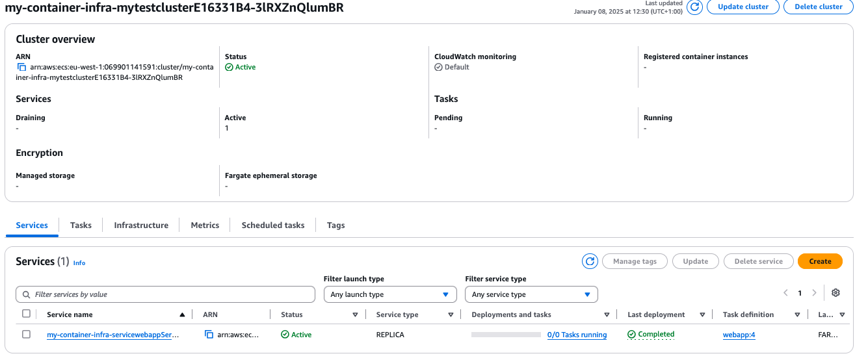Click the tasks running progress bar

506,335
